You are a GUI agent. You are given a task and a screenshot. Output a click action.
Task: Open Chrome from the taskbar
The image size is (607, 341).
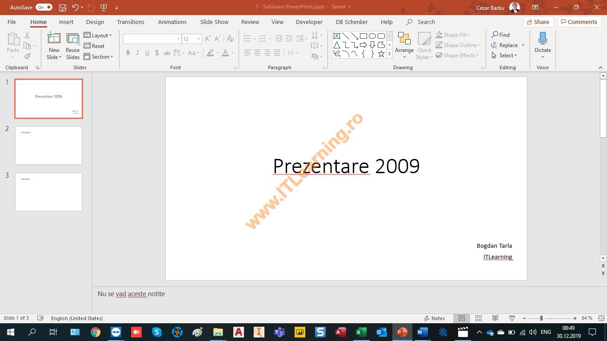pyautogui.click(x=95, y=332)
